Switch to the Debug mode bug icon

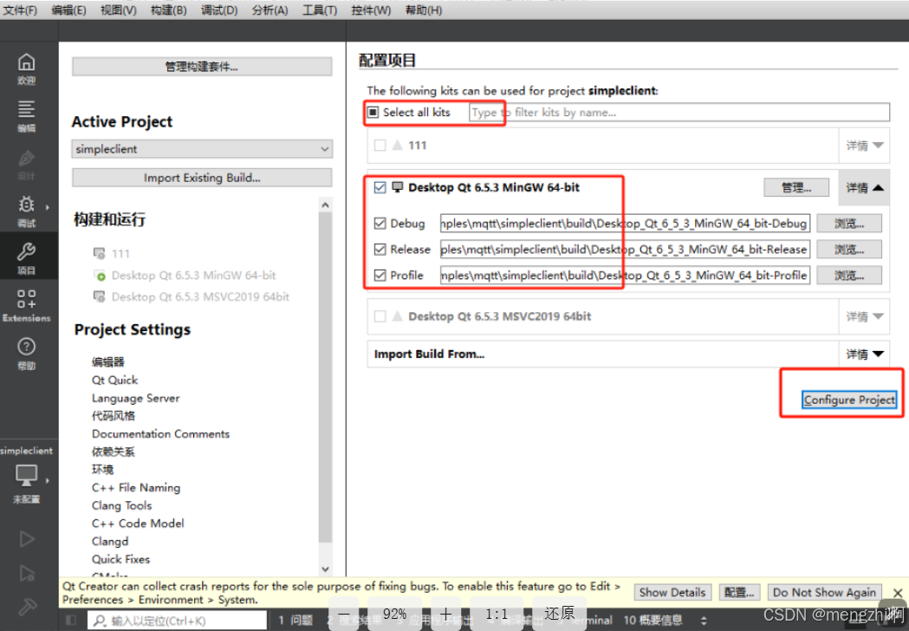coord(26,205)
